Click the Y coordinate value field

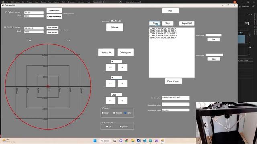point(116,78)
